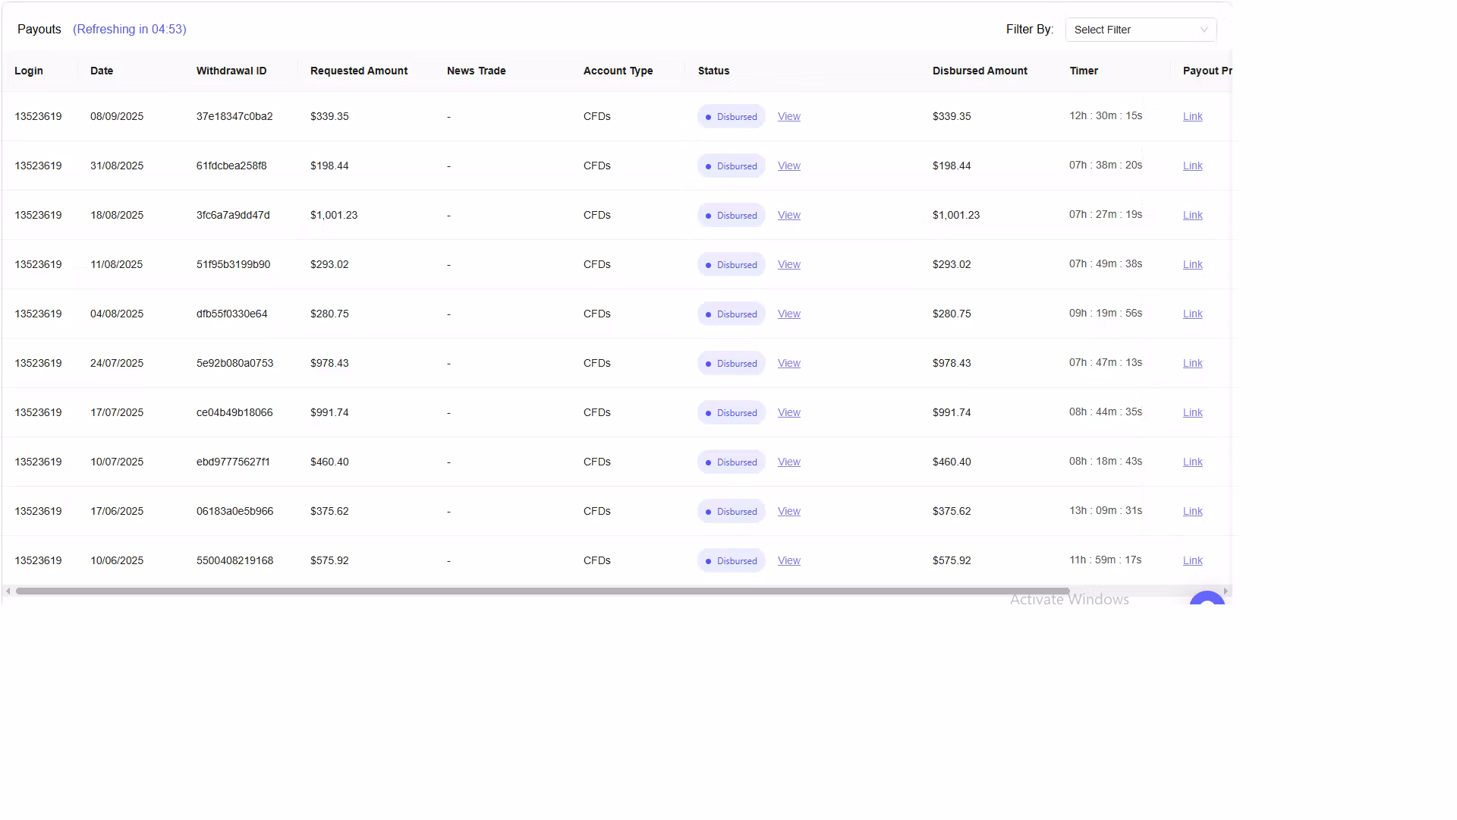Click the horizontal scrollbar's right arrow

tap(1226, 591)
